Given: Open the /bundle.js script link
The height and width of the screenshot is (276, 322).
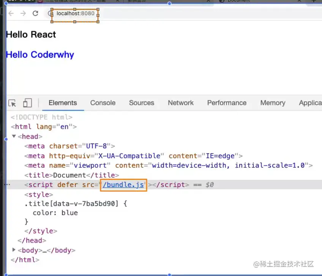Looking at the screenshot, I should 123,185.
